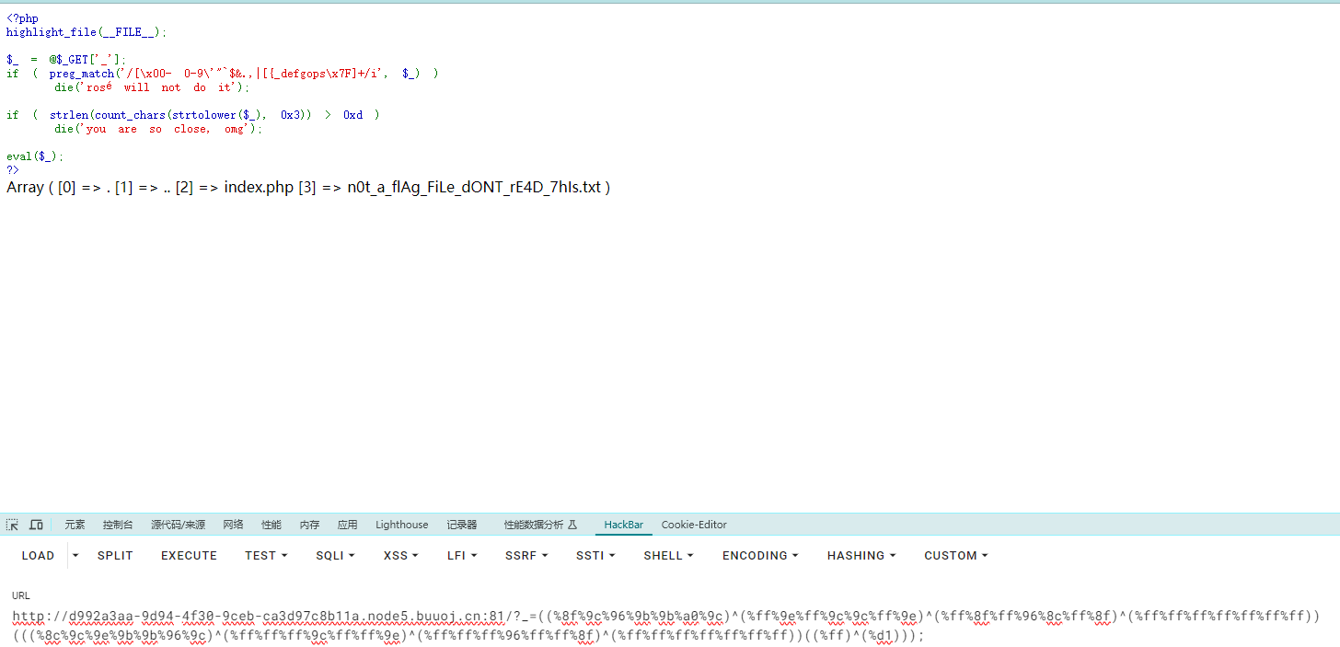Open the SSTI dropdown
Viewport: 1340px width, 647px height.
[x=595, y=556]
